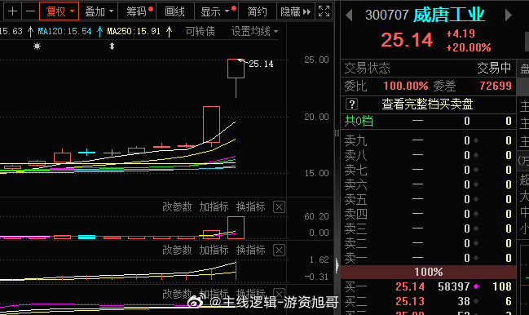Switch to 简约 simple mode
The height and width of the screenshot is (315, 529).
click(258, 11)
